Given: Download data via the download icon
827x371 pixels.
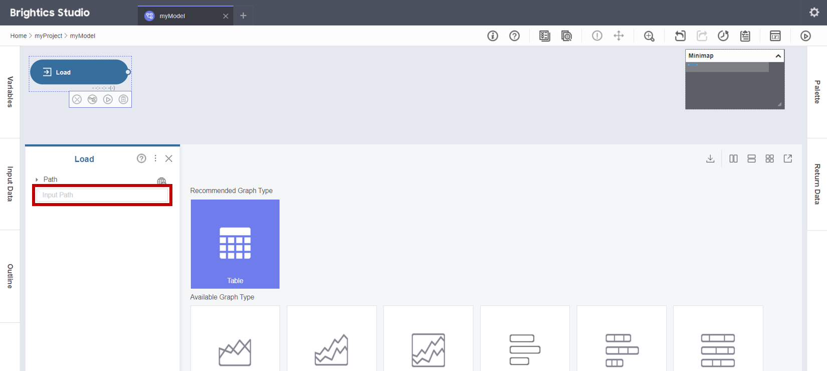Looking at the screenshot, I should [710, 158].
